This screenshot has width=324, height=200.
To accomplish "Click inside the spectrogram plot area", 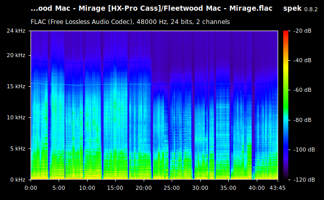I will tap(154, 105).
